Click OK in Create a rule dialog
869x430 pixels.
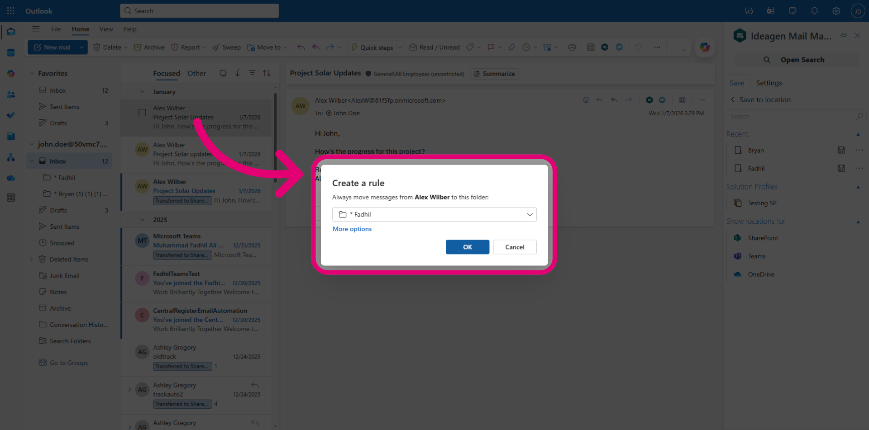click(x=468, y=247)
